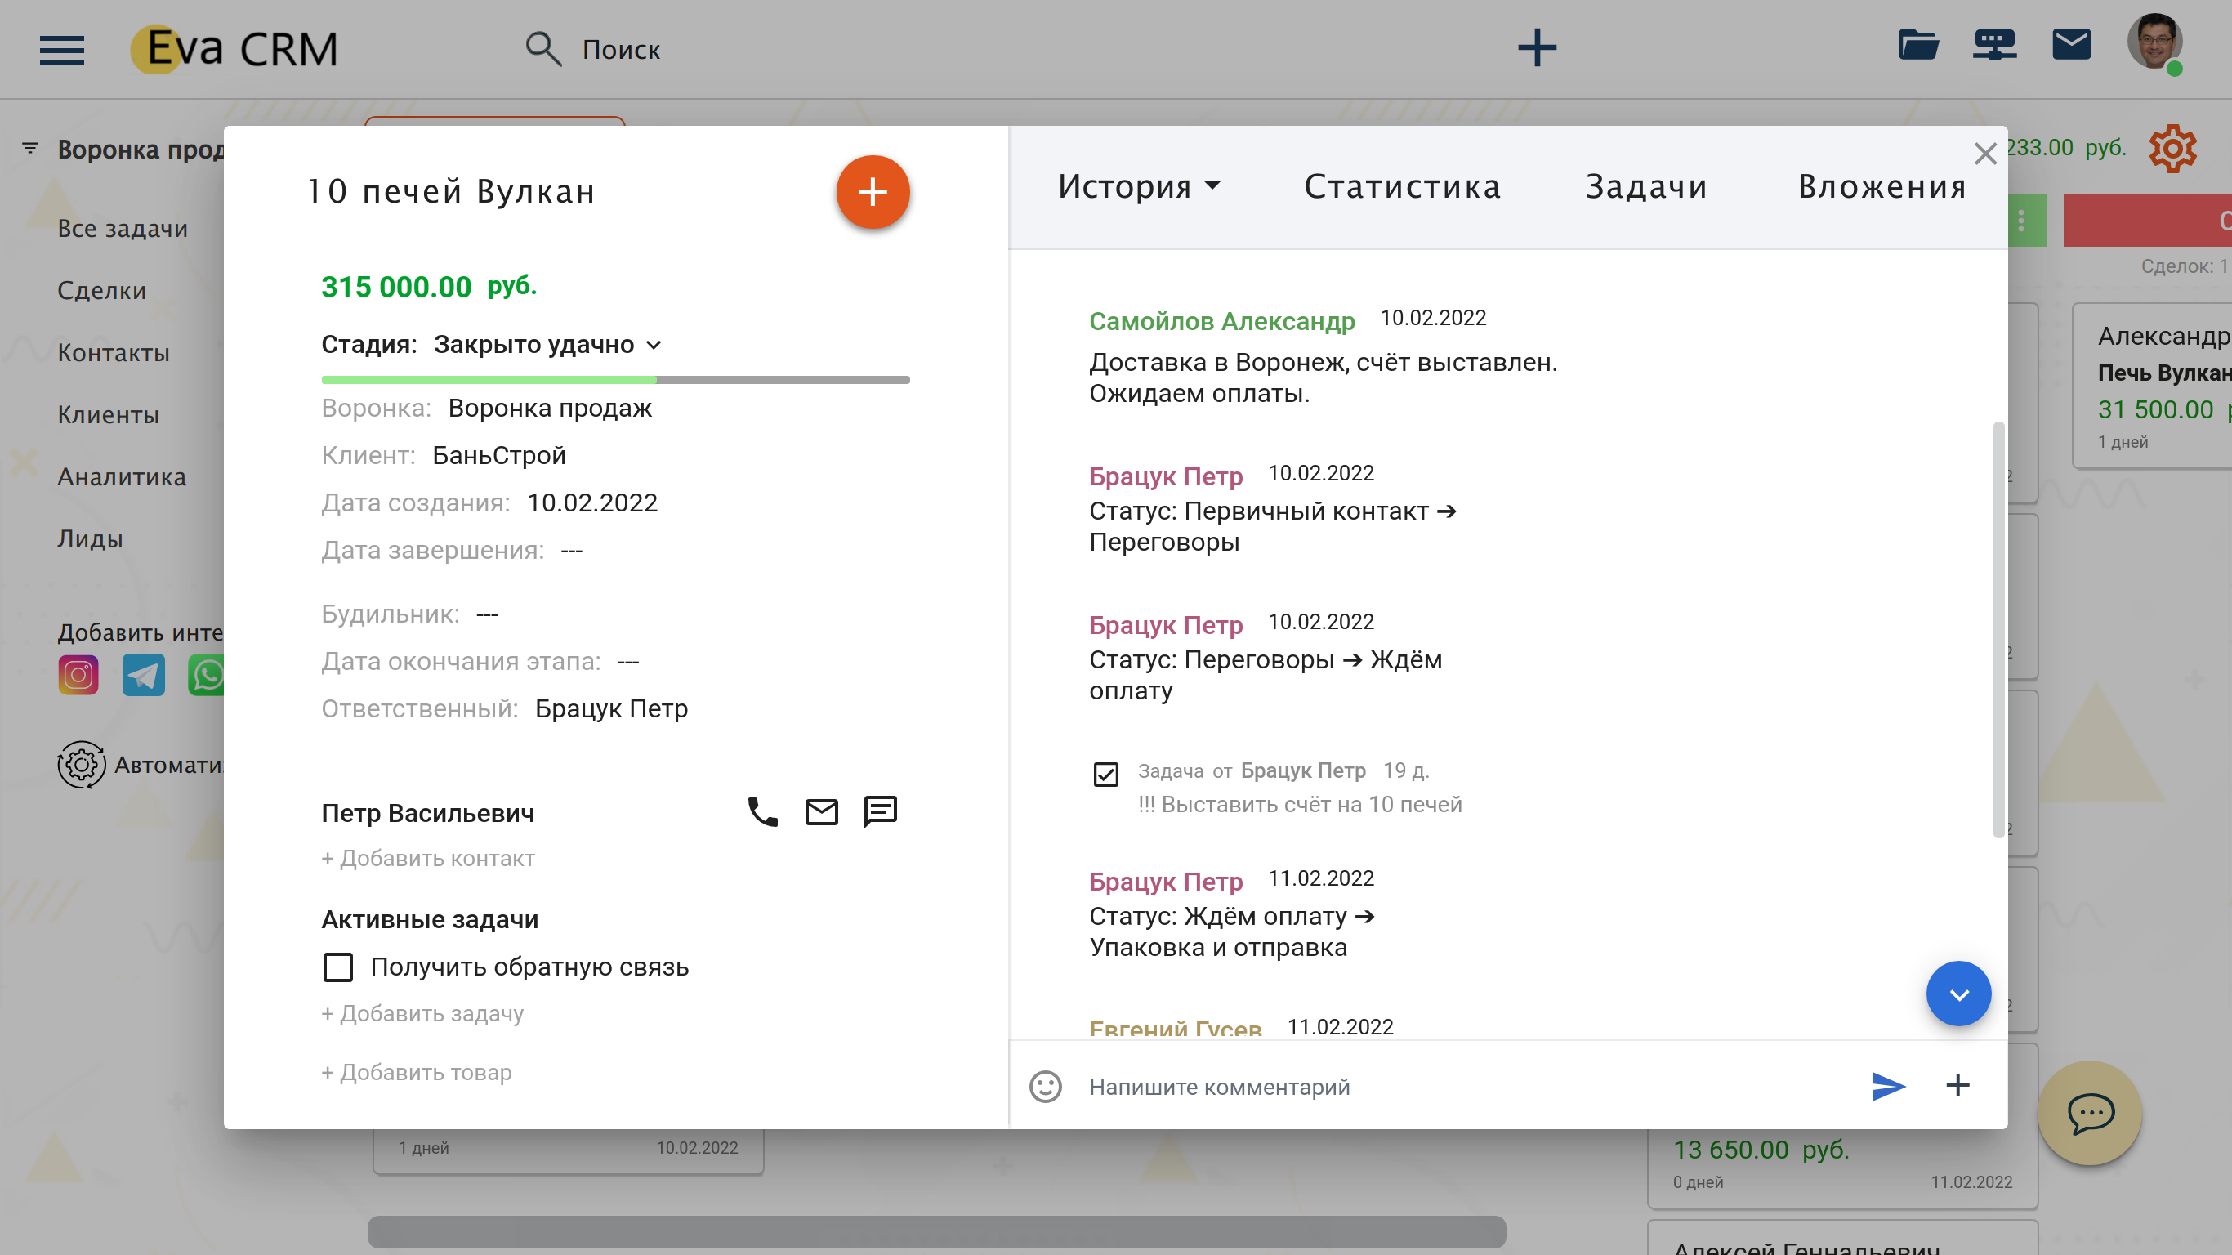Toggle the completed task Выставить счёт checkbox
2232x1255 pixels.
point(1105,773)
